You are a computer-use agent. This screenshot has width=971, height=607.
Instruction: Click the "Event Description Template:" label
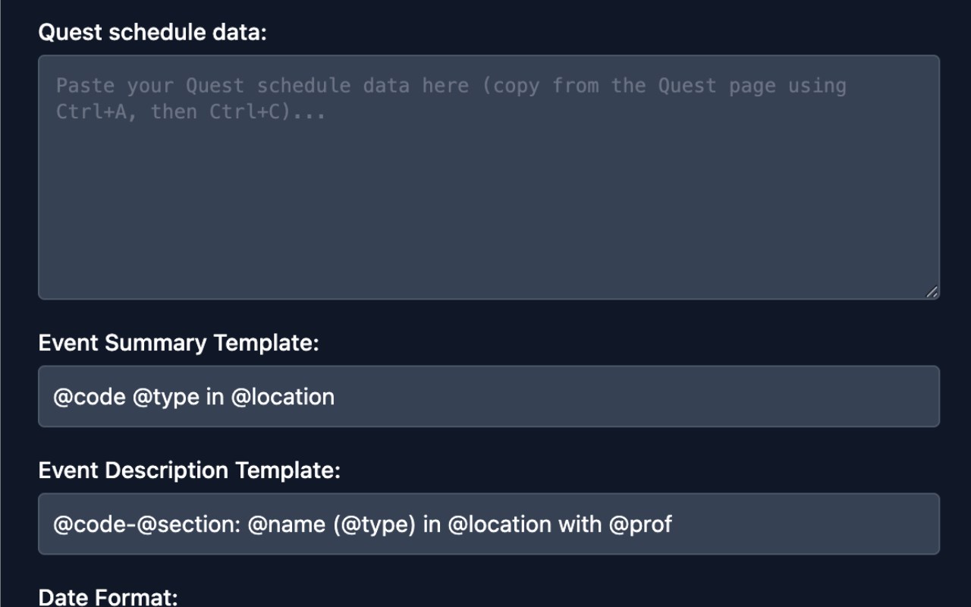tap(189, 470)
